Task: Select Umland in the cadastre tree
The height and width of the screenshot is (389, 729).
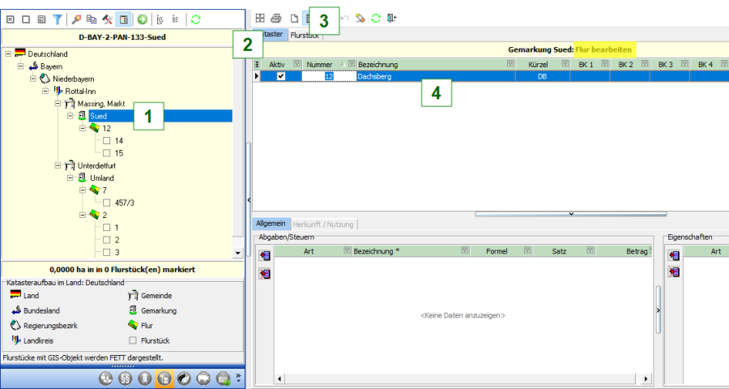Action: click(101, 177)
